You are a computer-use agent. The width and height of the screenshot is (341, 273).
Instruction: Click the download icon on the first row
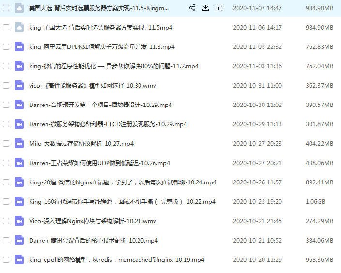click(x=205, y=8)
